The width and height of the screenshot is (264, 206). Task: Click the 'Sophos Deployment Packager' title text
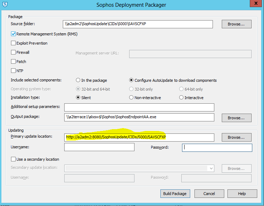pyautogui.click(x=131, y=5)
